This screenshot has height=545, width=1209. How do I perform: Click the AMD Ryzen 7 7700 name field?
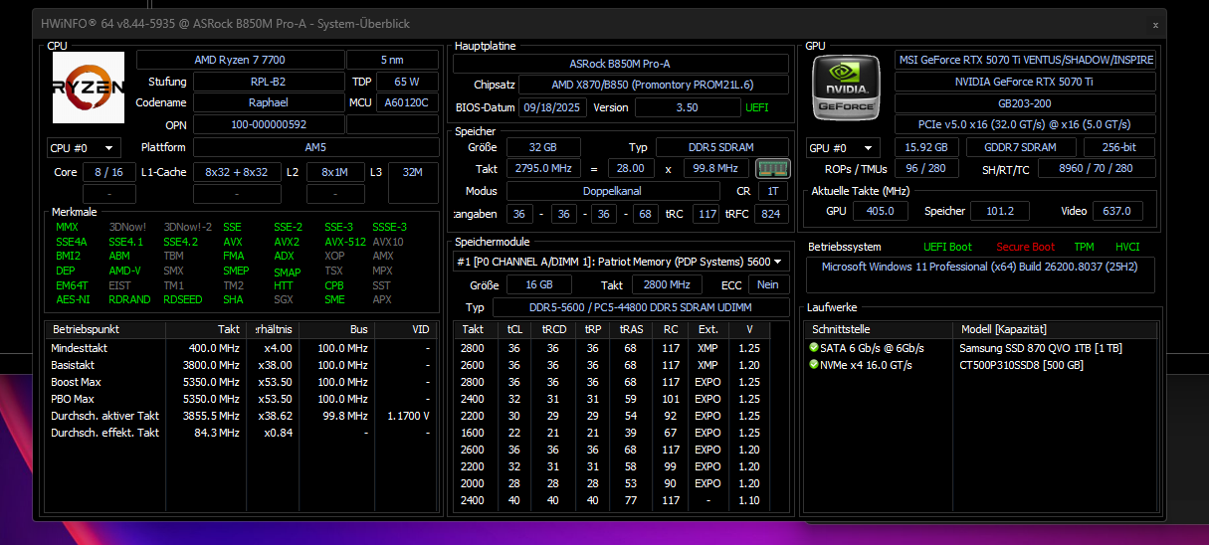point(241,60)
